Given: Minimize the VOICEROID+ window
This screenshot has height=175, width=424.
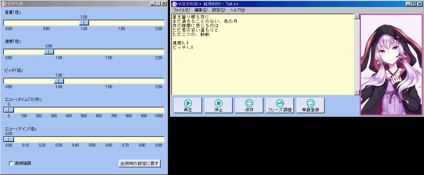Looking at the screenshot, I should tap(408, 4).
